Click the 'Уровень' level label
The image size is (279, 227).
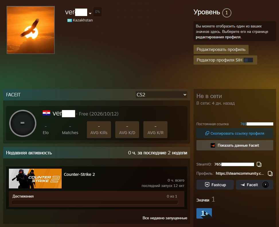[207, 12]
